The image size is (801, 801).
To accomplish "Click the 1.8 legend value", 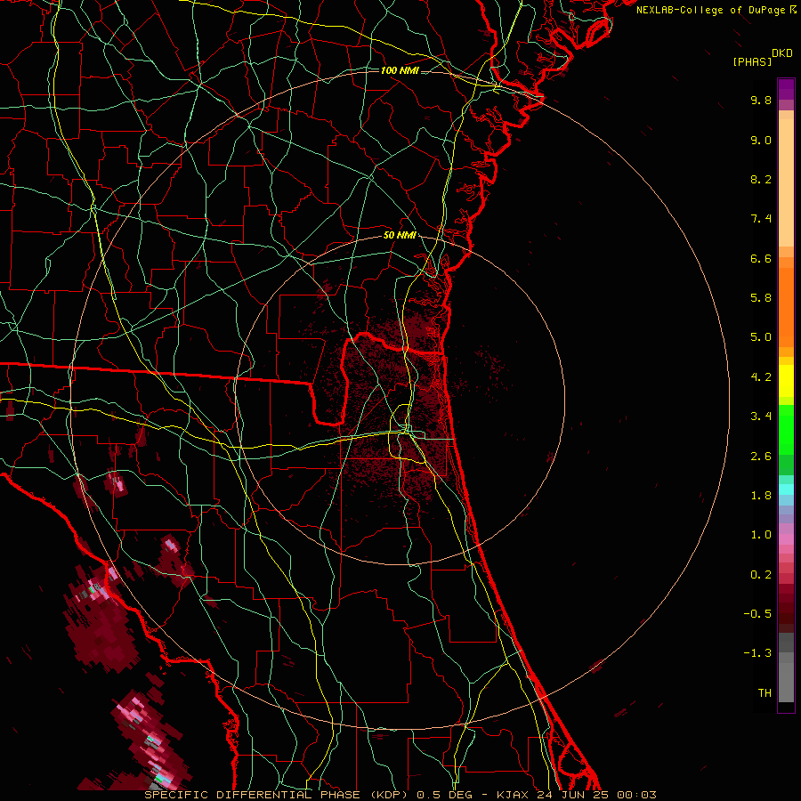I will coord(761,496).
